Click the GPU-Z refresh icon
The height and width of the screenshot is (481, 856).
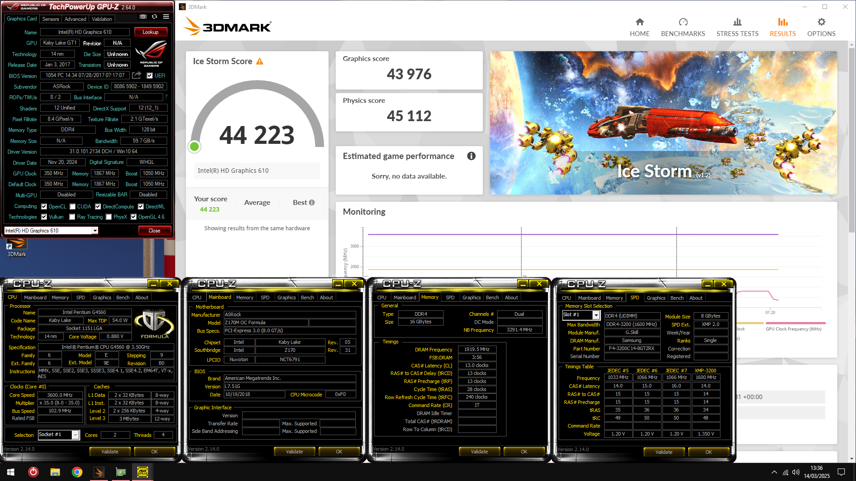pyautogui.click(x=154, y=17)
